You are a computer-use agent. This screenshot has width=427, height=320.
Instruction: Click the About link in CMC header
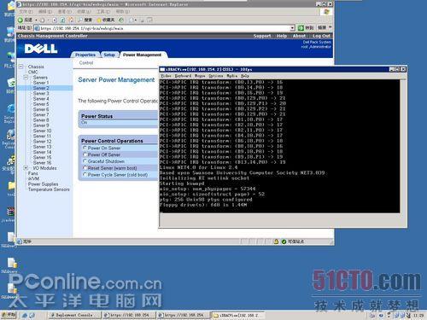299,36
